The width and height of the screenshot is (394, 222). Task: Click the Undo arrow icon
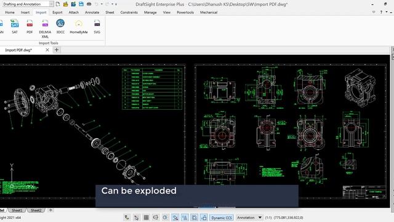click(x=97, y=4)
